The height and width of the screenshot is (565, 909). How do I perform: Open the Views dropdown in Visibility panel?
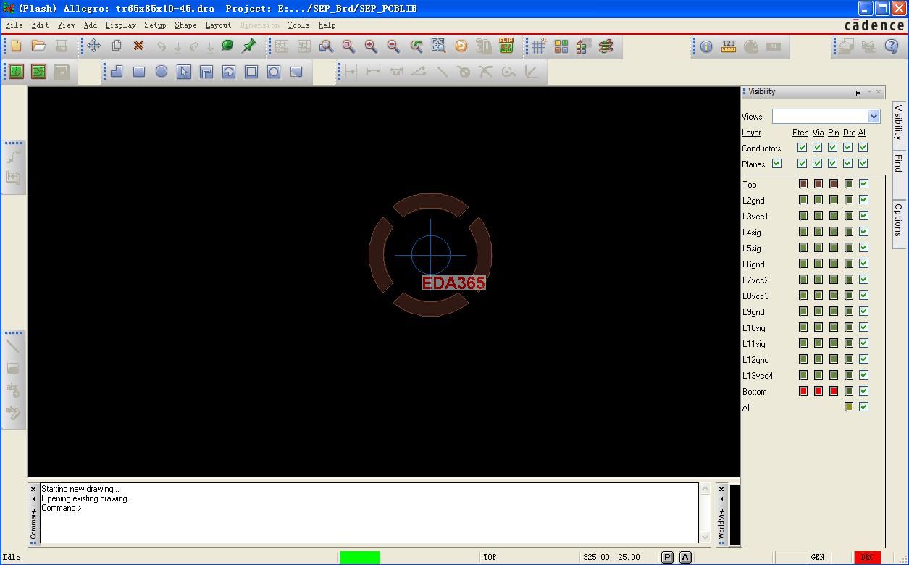(x=874, y=117)
